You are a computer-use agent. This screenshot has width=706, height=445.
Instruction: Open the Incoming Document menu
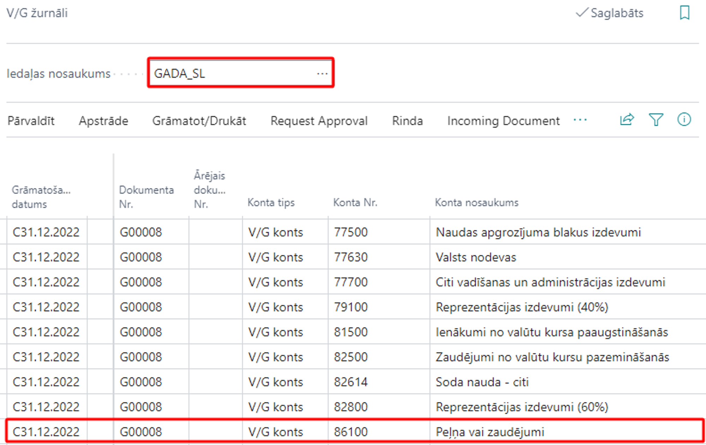503,121
